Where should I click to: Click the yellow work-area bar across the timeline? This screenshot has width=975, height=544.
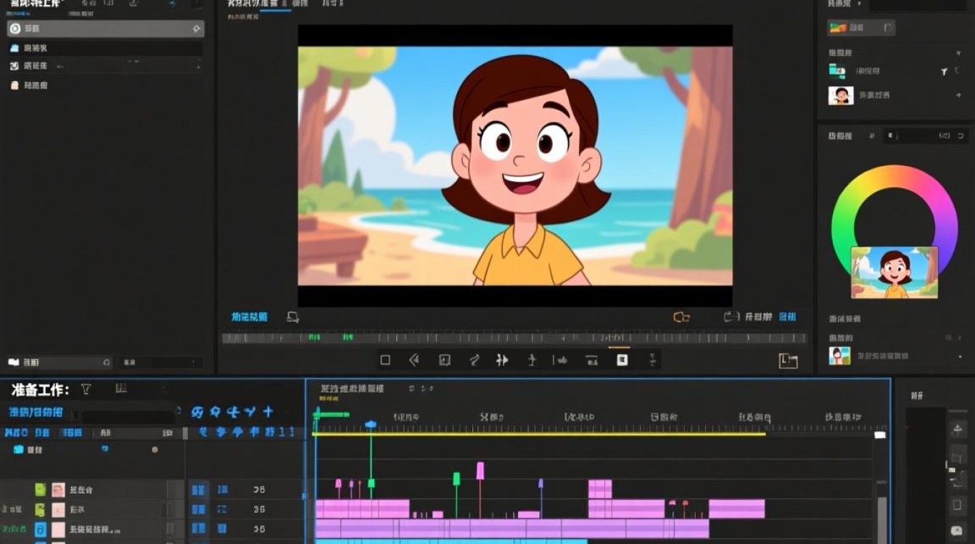539,434
